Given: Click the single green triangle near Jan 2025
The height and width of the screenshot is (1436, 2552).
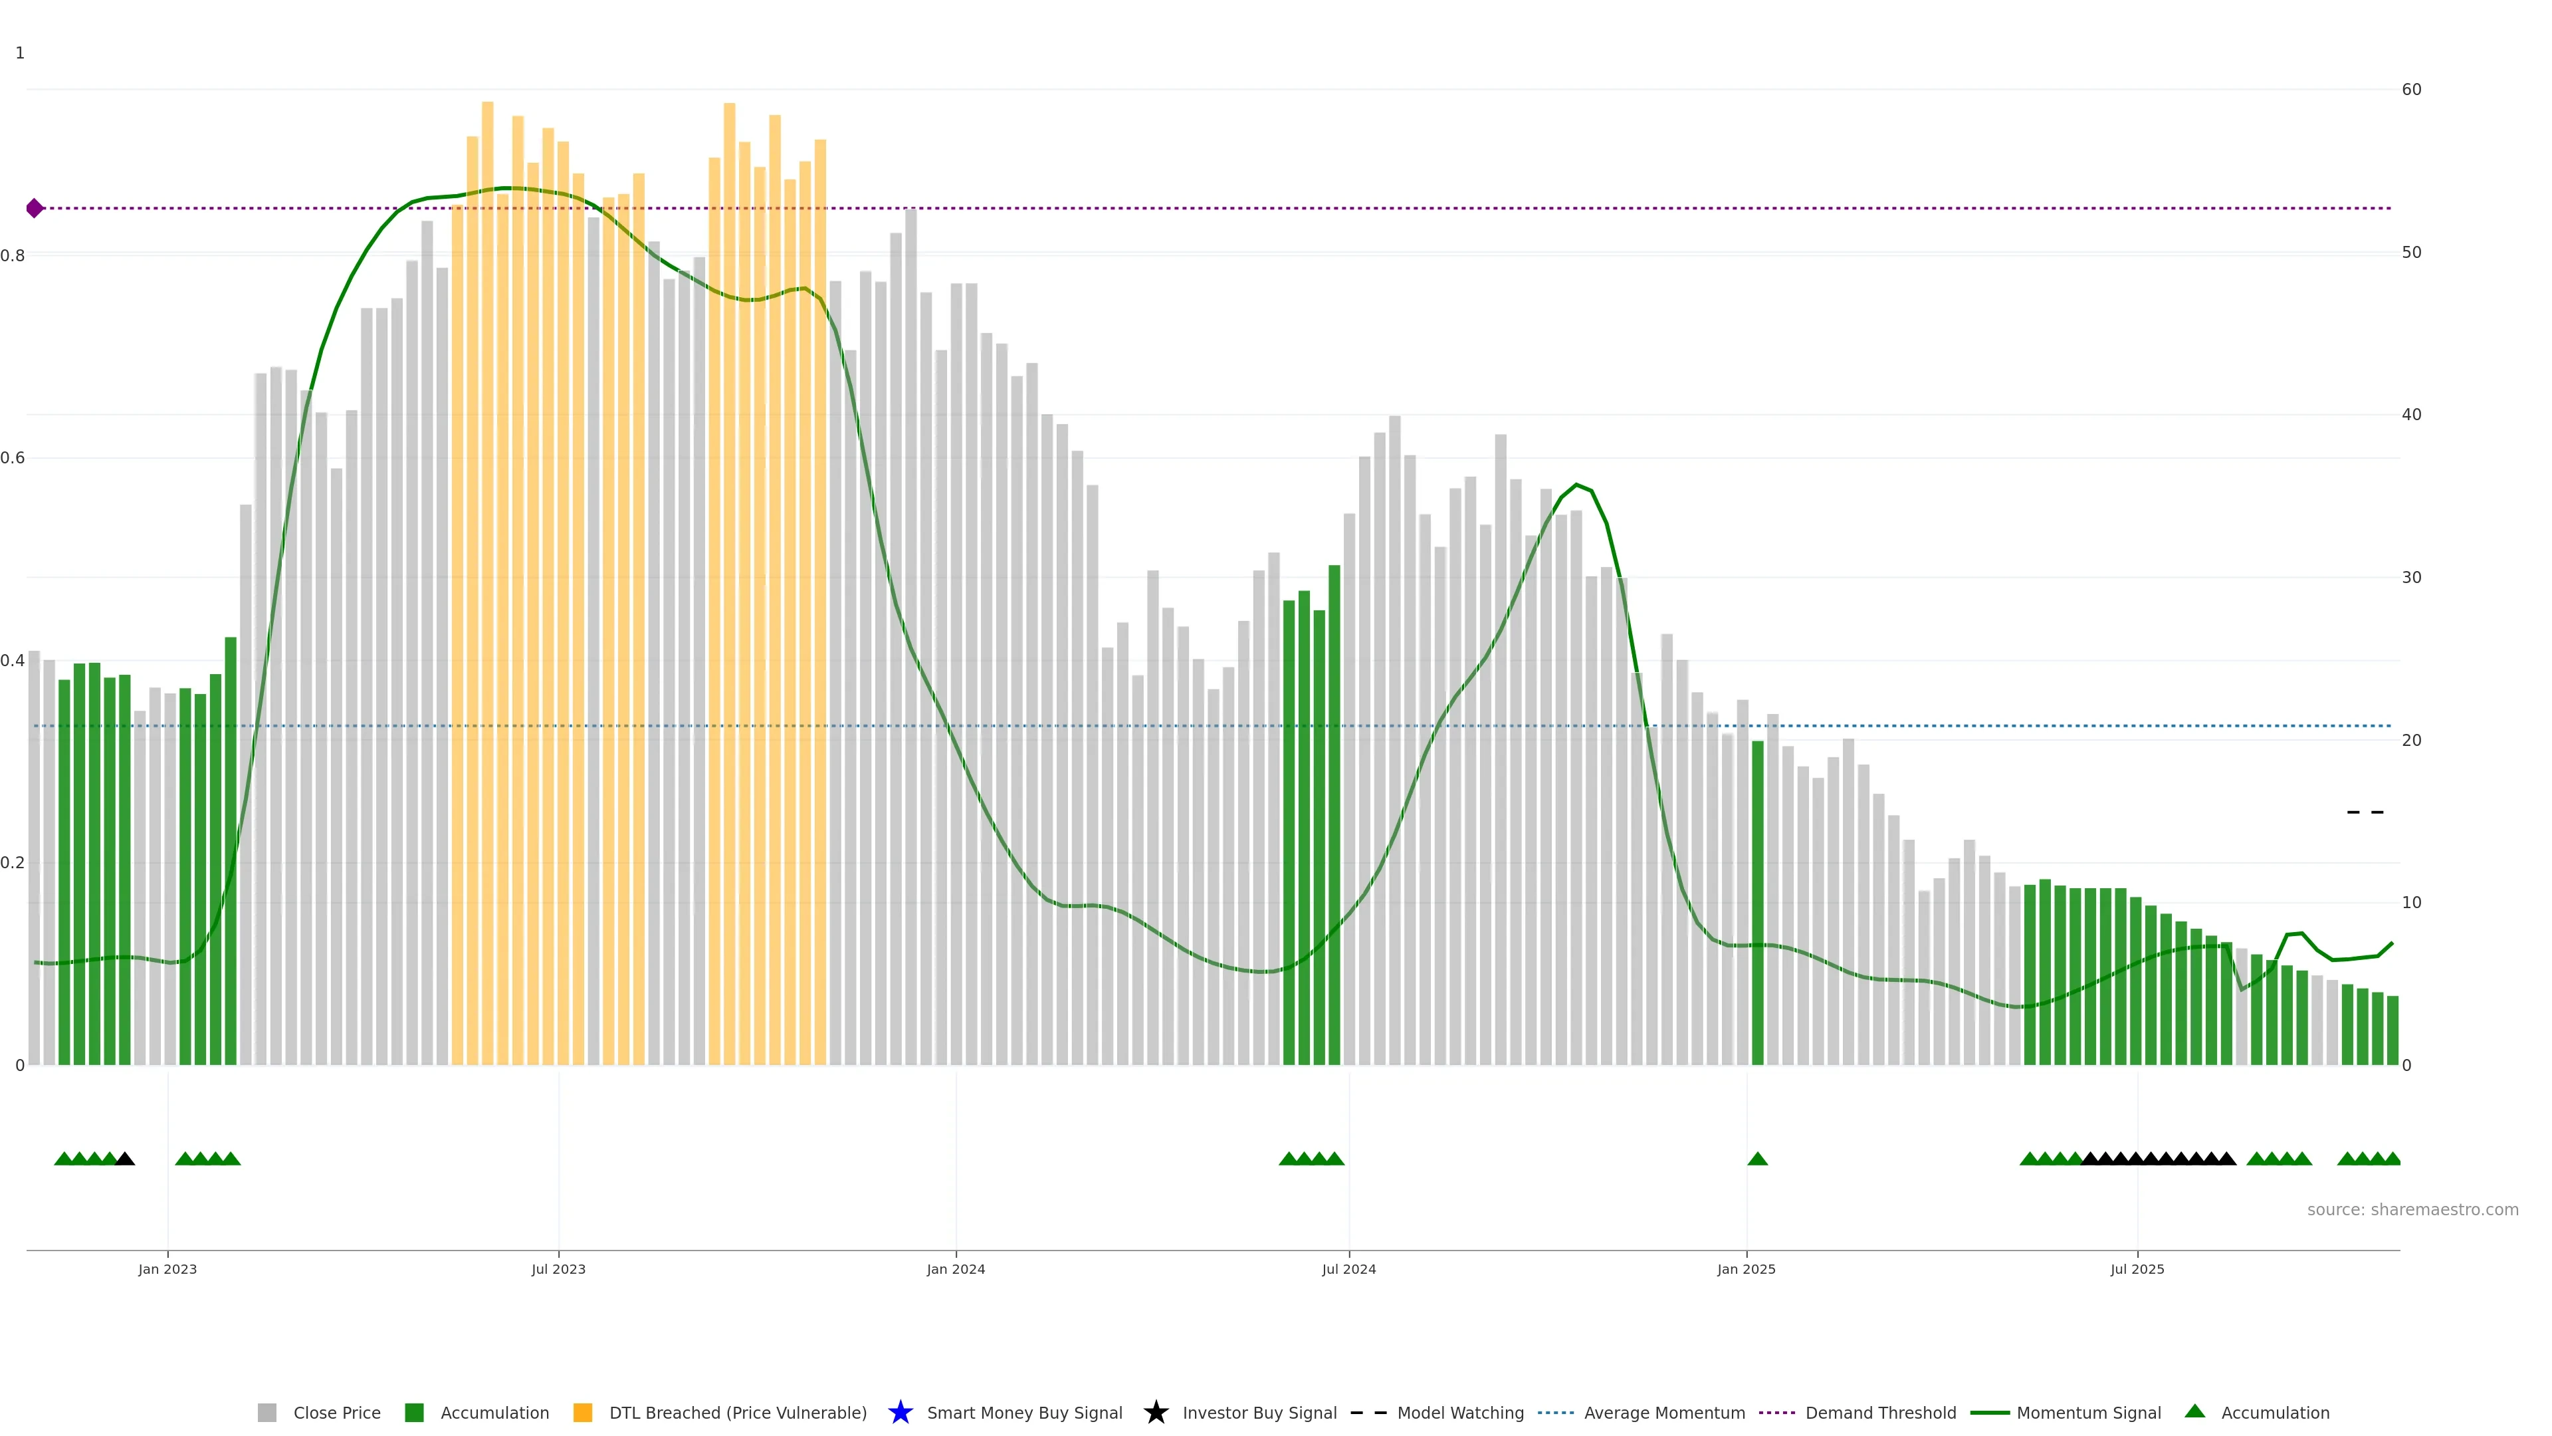Looking at the screenshot, I should [x=1757, y=1159].
